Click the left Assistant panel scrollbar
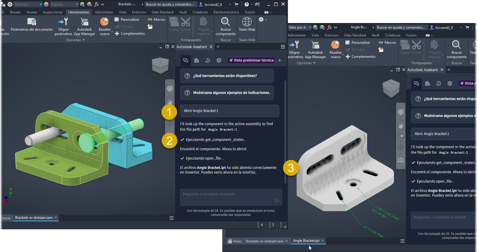This screenshot has height=252, width=477. [285, 132]
